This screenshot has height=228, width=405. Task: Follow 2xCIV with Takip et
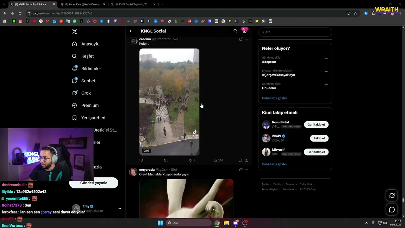pos(319,138)
